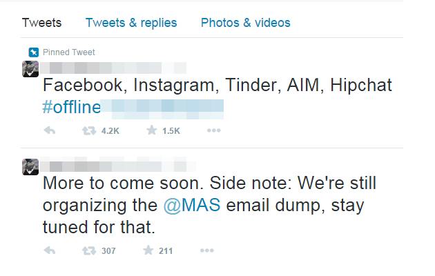
Task: Open avatar on the 'More to come soon' tweet
Action: (30, 166)
